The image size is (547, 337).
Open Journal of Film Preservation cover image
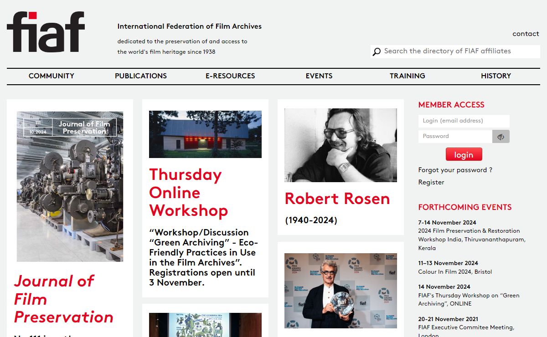tap(70, 187)
